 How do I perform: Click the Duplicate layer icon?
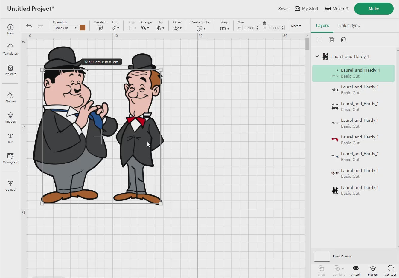[x=331, y=40]
